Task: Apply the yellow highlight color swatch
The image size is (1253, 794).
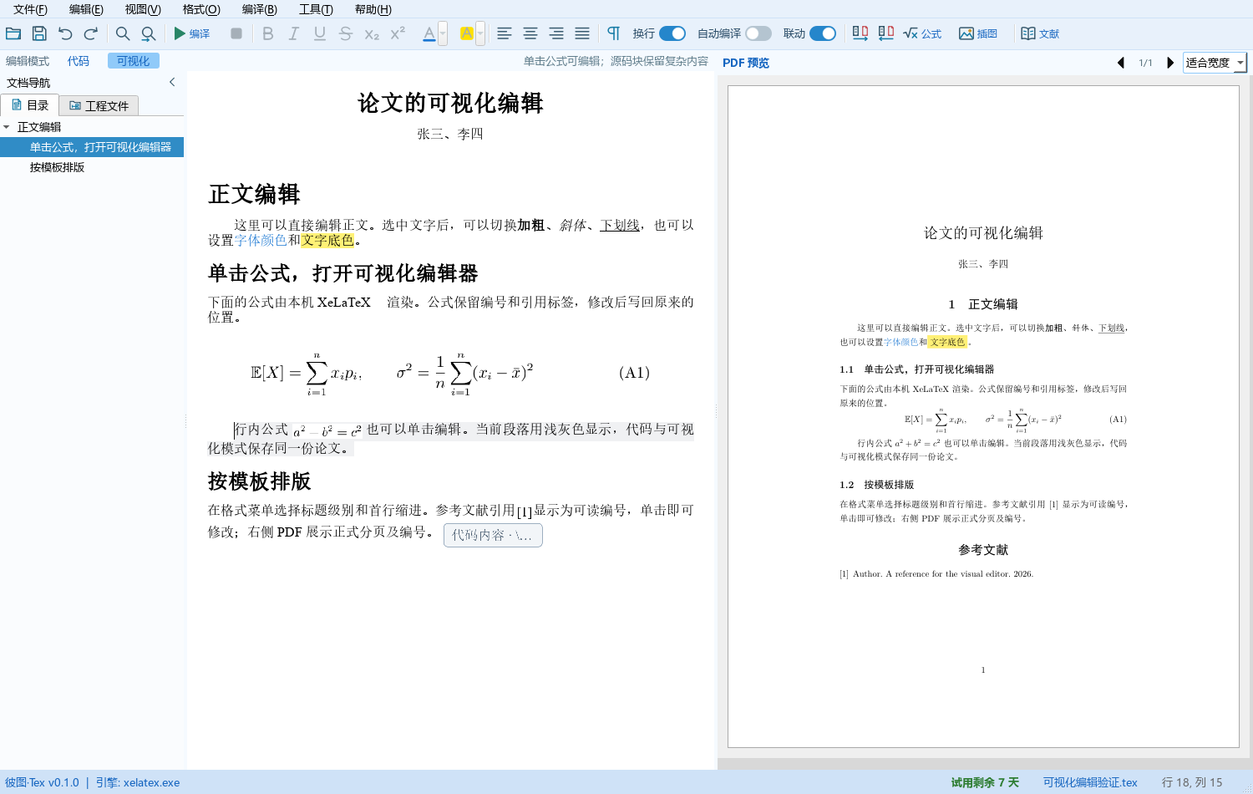Action: tap(467, 33)
